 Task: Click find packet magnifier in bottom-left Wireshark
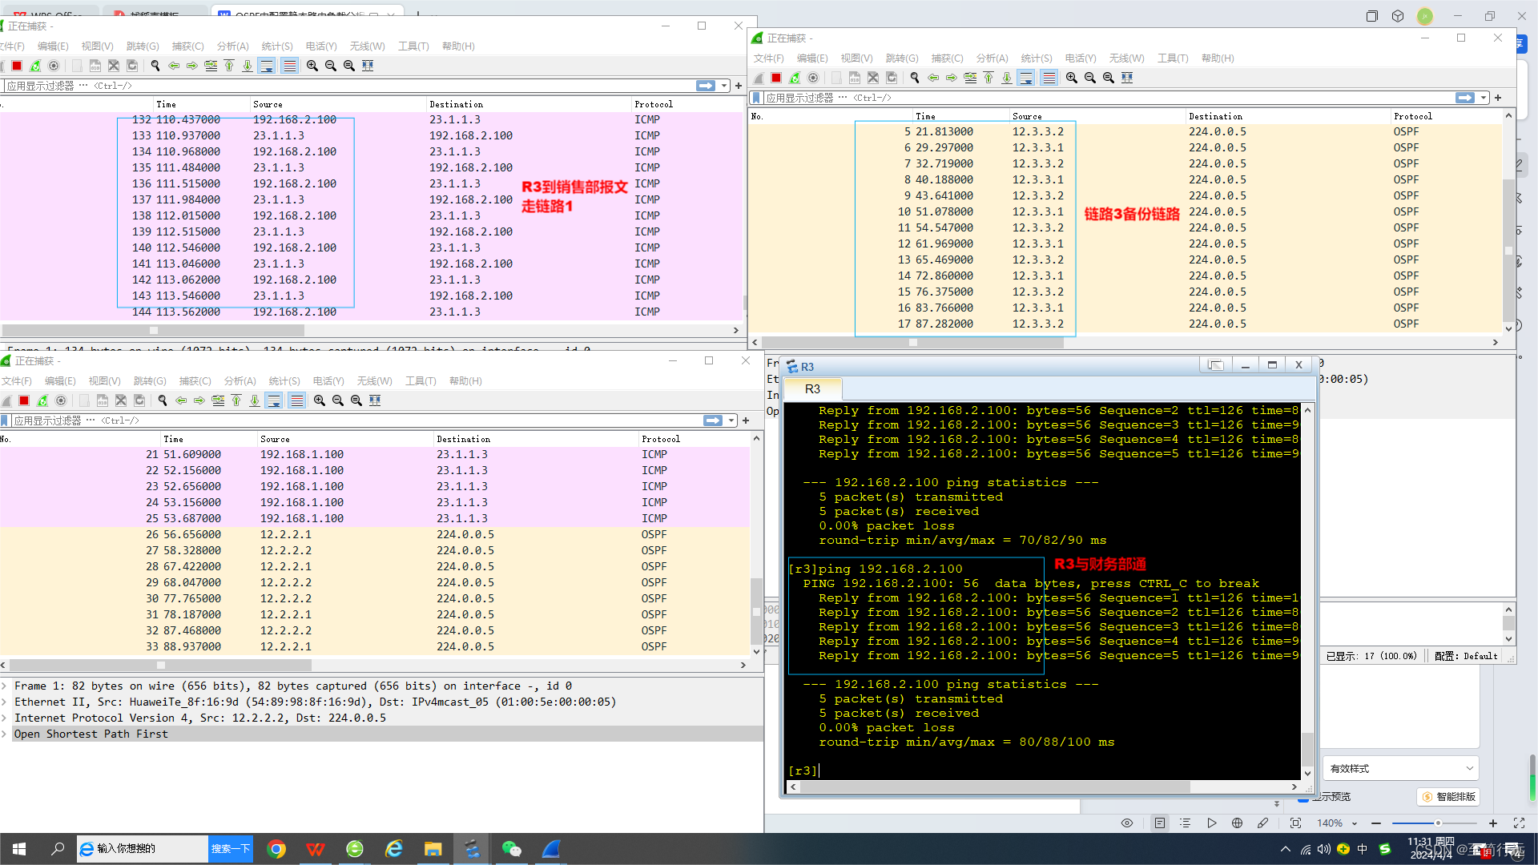tap(163, 400)
